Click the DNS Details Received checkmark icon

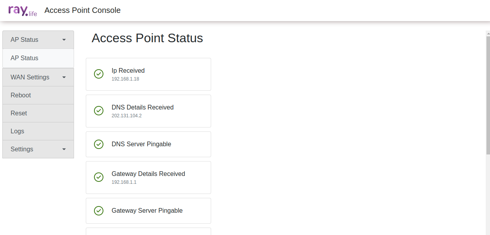(x=99, y=111)
